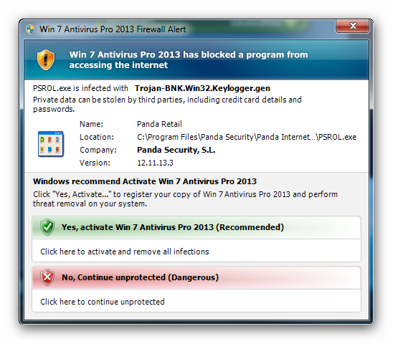Click the title bar shield icon
The image size is (393, 344).
(x=30, y=29)
